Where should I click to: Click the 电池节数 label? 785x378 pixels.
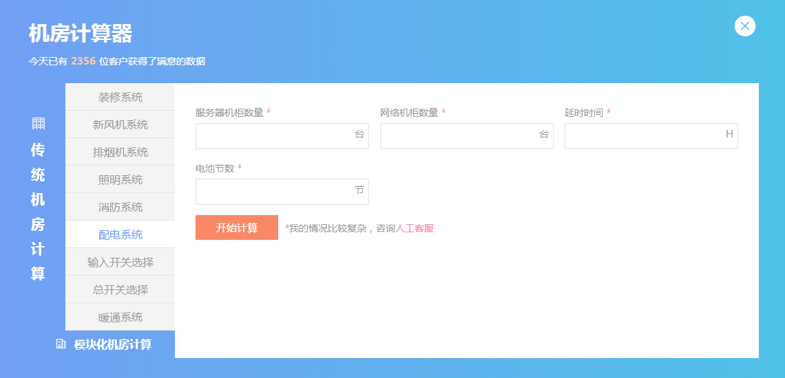pos(215,168)
